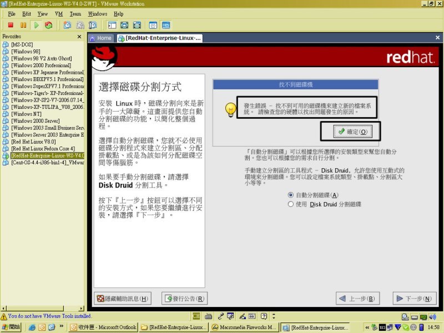Select [MS-DOS] in Favorites
Viewport: 444px width, 333px height.
(22, 44)
